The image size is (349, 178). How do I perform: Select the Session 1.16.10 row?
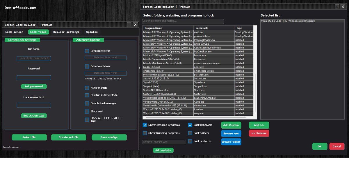[198, 78]
